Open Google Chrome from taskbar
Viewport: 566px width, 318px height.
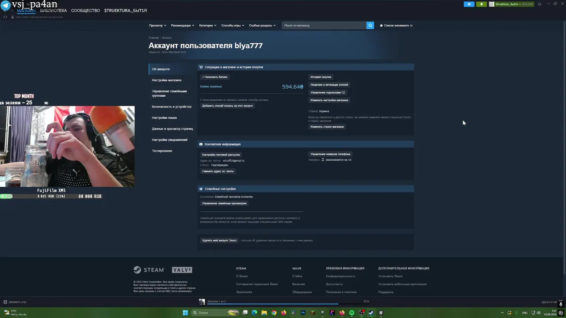[274, 313]
